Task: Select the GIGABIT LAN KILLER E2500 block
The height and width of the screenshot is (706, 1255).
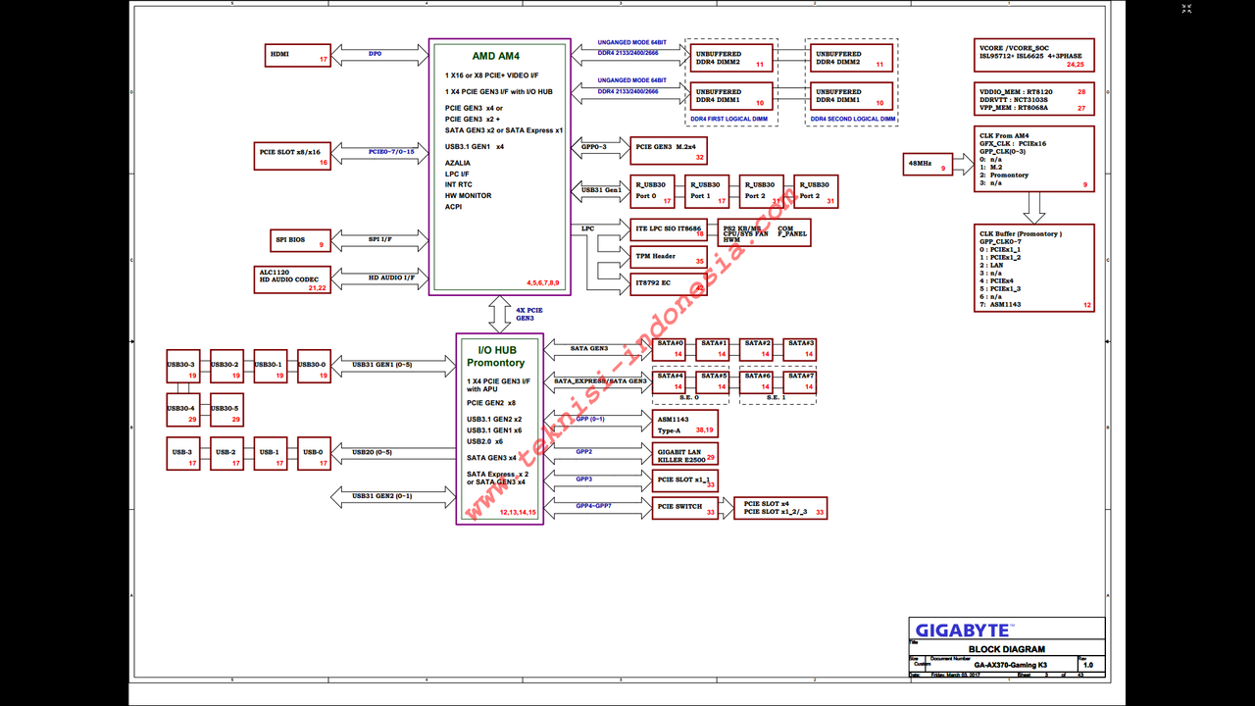Action: [685, 454]
